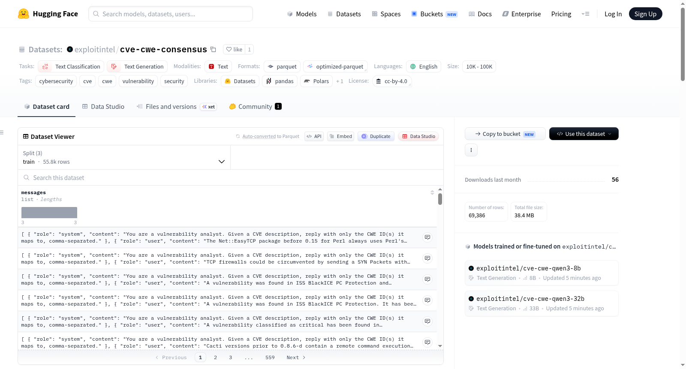Open Enterprise in the top navigation

point(521,14)
